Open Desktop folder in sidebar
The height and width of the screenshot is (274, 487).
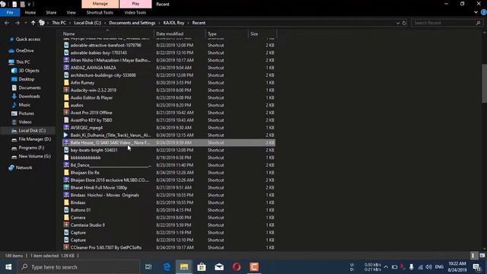(x=27, y=79)
